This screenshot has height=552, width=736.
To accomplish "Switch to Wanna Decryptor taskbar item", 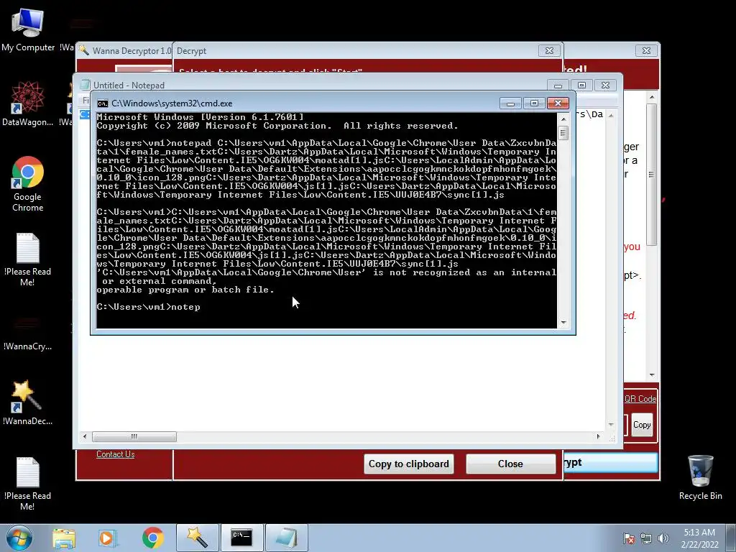I will coord(197,538).
